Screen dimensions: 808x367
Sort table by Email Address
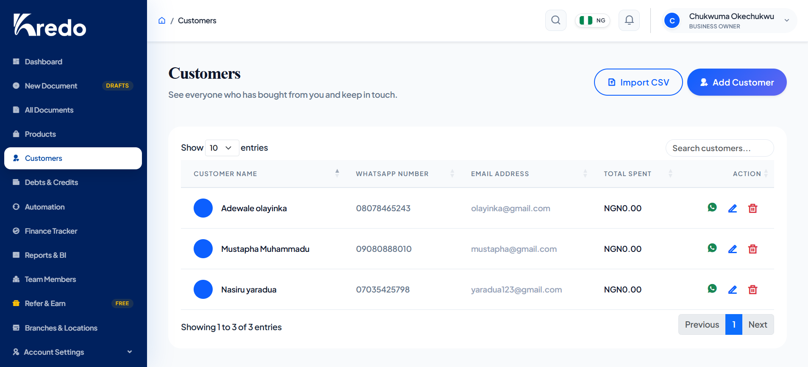point(525,174)
